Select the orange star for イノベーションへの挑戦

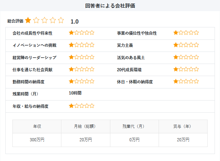[x=72, y=45]
